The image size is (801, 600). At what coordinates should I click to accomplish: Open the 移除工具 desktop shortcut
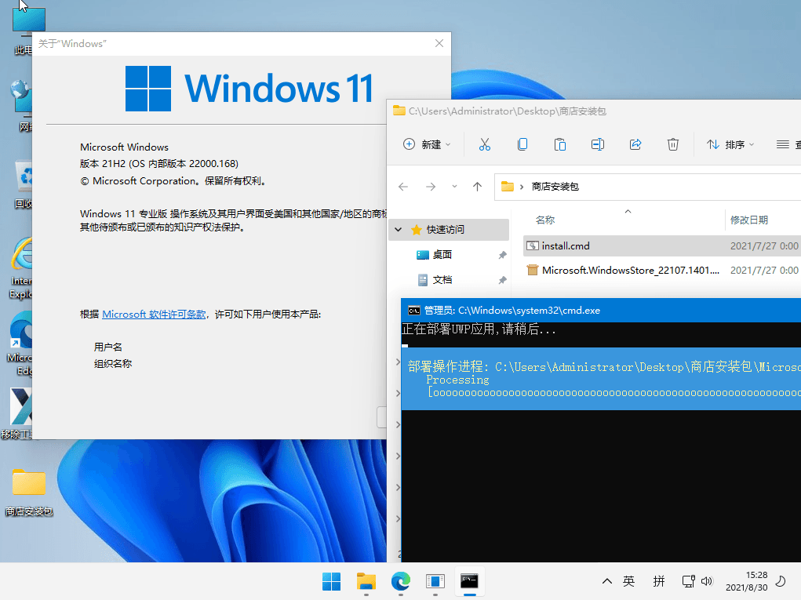(x=18, y=413)
